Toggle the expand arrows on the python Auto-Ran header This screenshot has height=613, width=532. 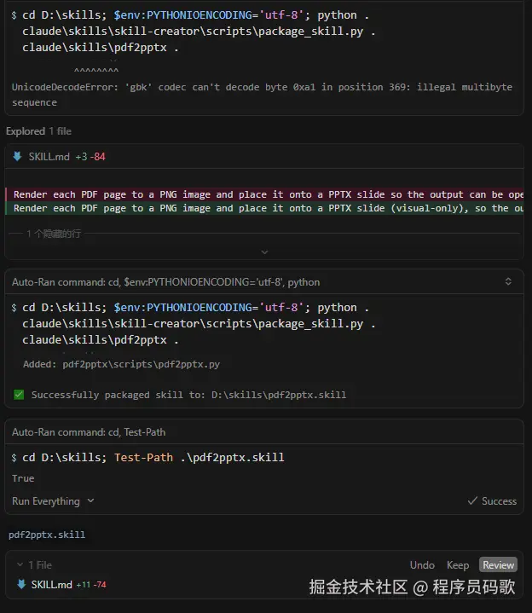(x=508, y=281)
